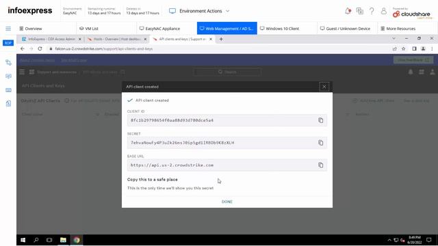The image size is (438, 246).
Task: Open the Chrome profile icon
Action: (423, 49)
